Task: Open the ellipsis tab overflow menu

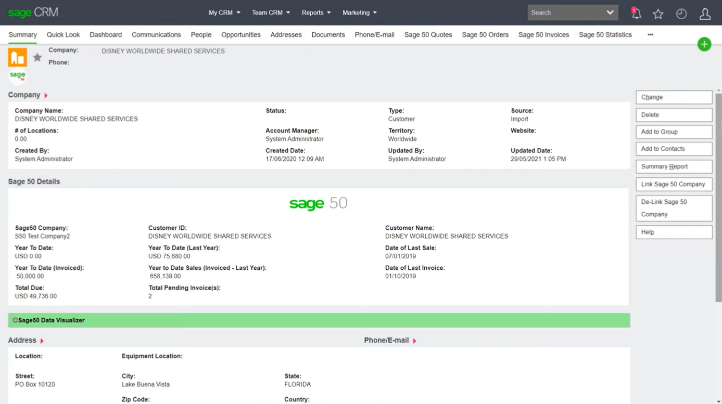Action: tap(650, 34)
